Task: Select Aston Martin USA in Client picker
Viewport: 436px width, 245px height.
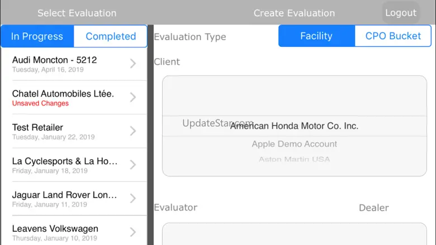Action: 294,160
